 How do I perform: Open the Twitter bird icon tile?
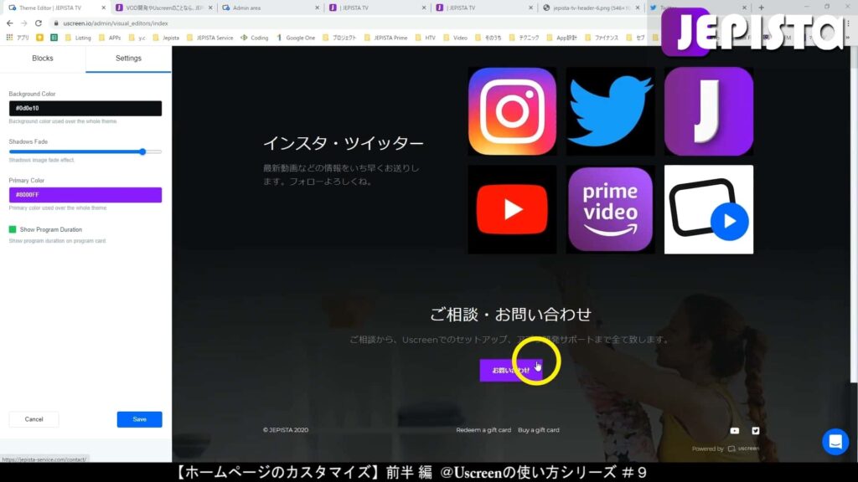click(x=610, y=111)
